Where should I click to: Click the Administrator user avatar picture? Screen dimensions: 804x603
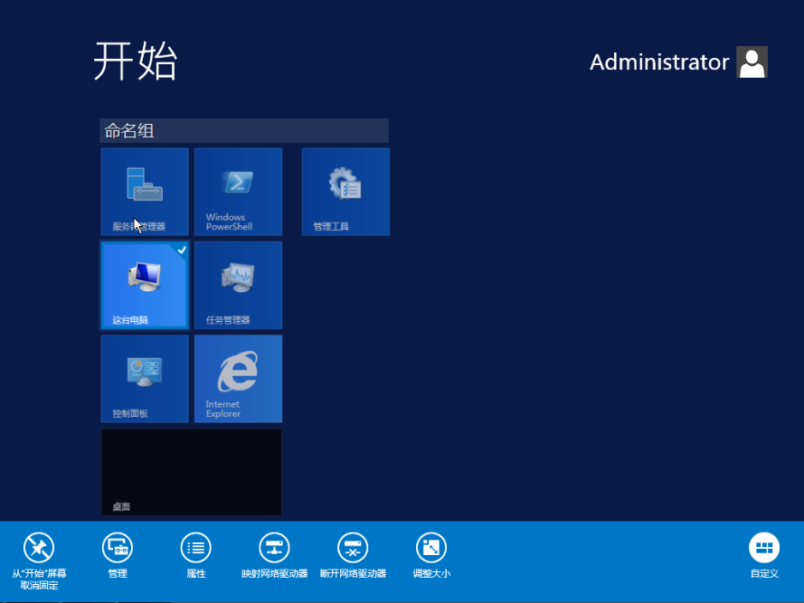(752, 62)
